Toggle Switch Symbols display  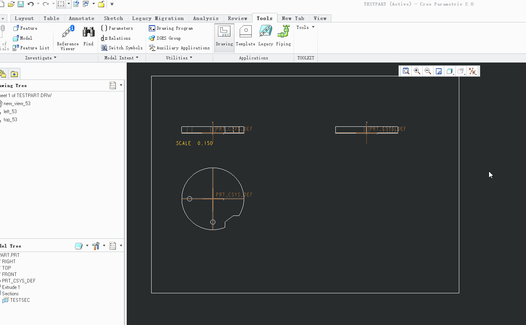click(x=122, y=48)
